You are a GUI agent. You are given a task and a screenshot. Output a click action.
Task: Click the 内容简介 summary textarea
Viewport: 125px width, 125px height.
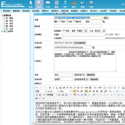(x=85, y=61)
